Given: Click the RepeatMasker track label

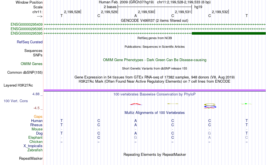Looking at the screenshot, I should pyautogui.click(x=31, y=158).
